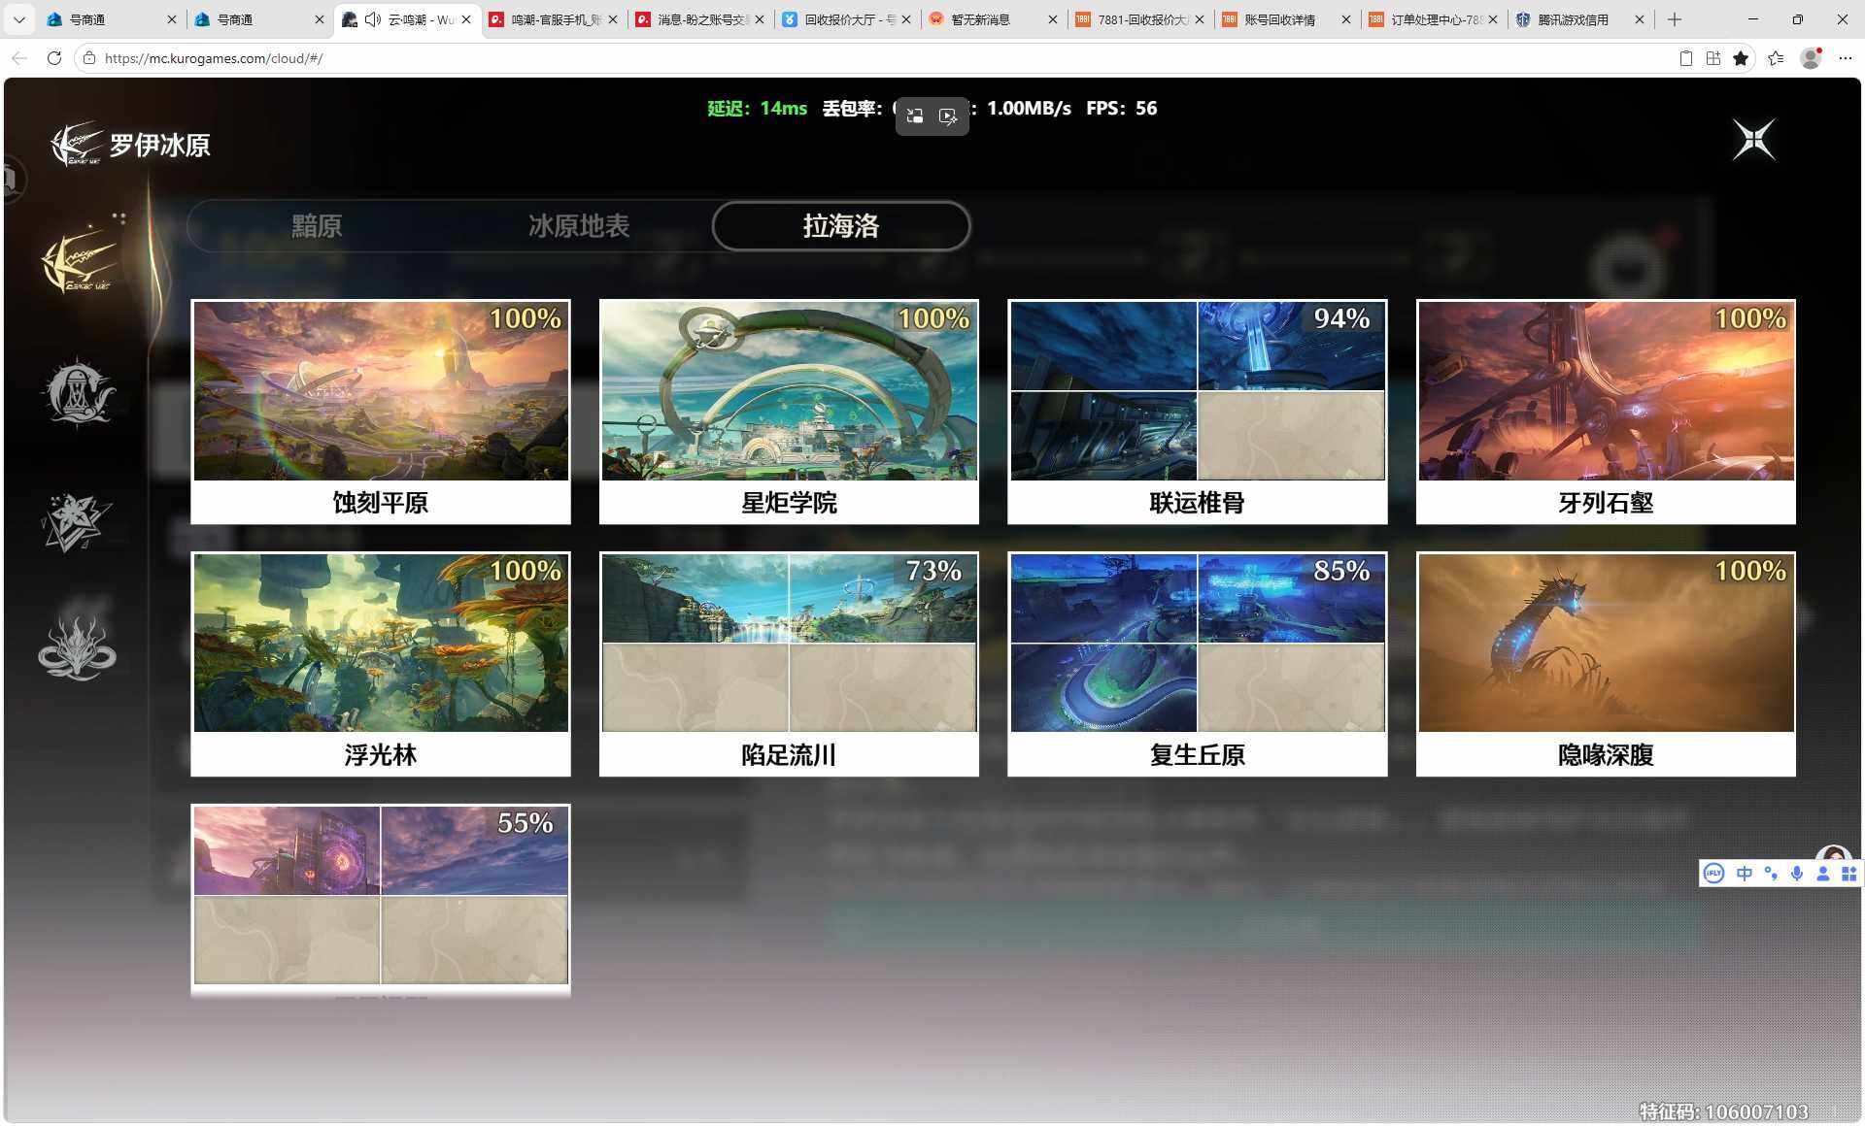Select the 拉海洛 tab
This screenshot has height=1126, width=1865.
tap(841, 226)
